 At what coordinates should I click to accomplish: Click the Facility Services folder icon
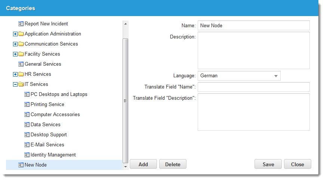click(21, 54)
